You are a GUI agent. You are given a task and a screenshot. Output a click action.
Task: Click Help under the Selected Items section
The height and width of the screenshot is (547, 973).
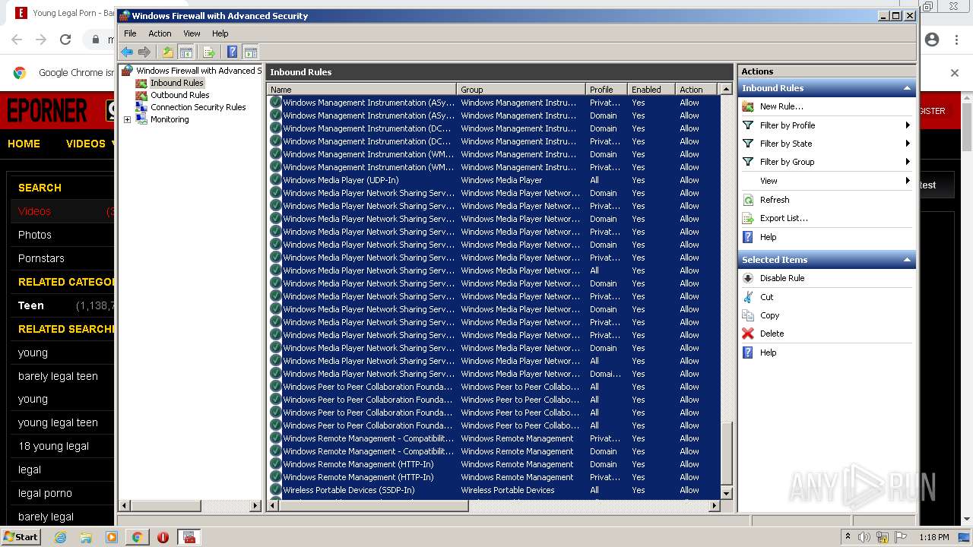point(769,353)
